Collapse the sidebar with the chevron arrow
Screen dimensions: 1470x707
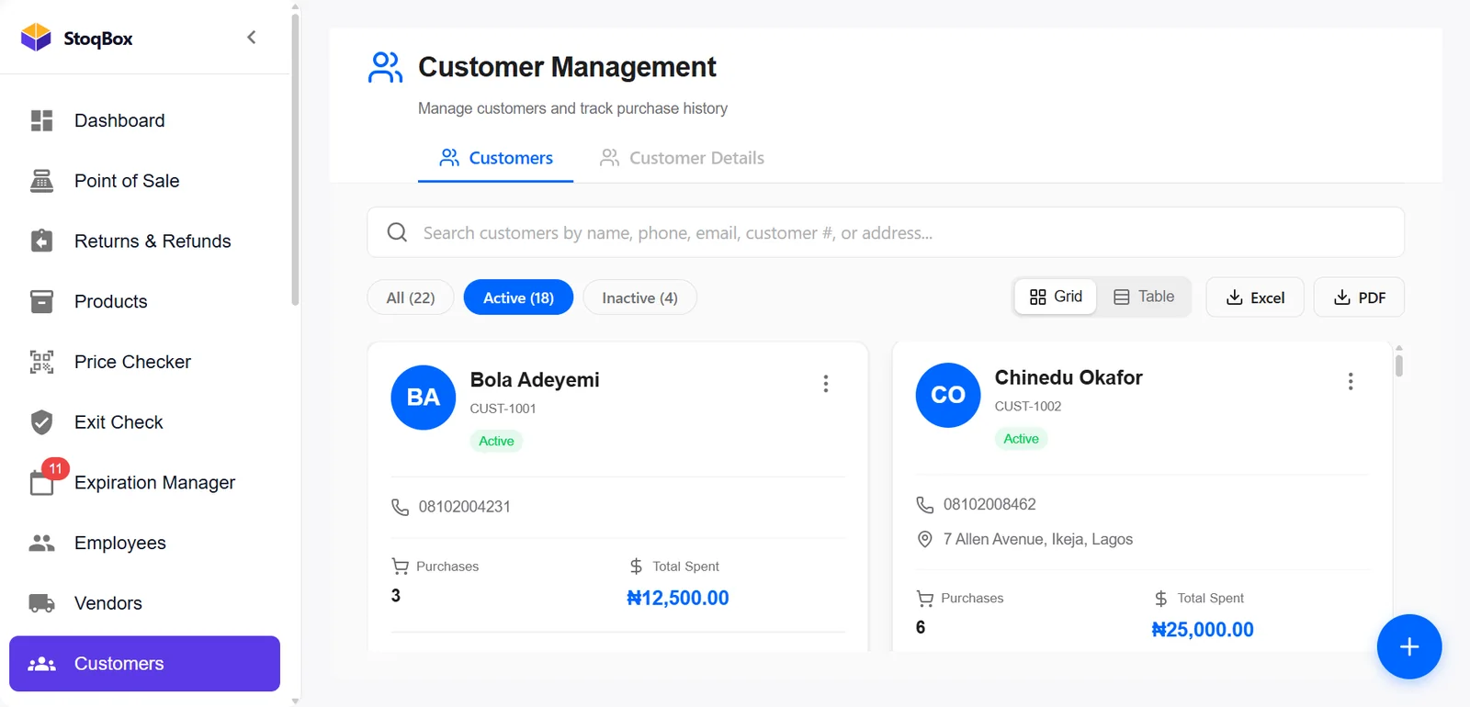251,37
